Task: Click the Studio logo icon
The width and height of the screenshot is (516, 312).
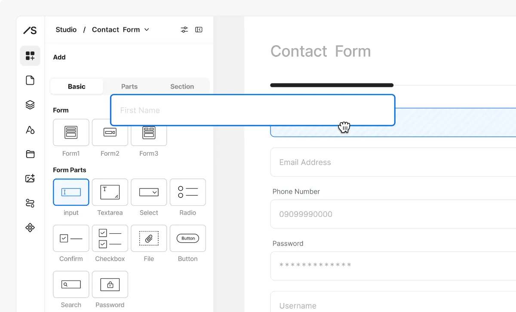Action: click(30, 30)
